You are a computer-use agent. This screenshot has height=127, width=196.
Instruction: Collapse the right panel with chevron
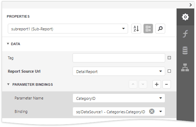190,5
